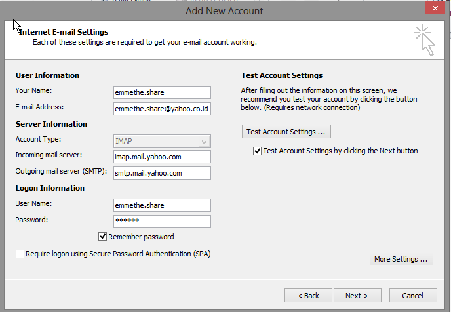Viewport: 451px width, 312px height.
Task: Click the 'Outgoing mail server (SMTP):' label
Action: (x=61, y=171)
